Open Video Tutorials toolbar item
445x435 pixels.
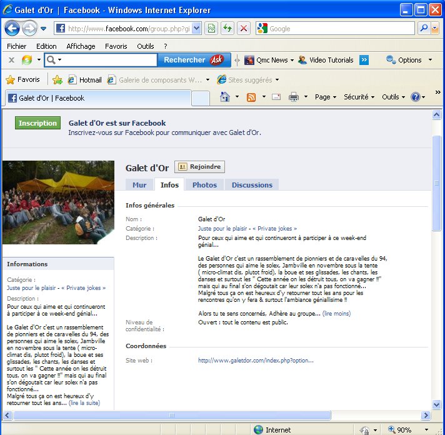coord(326,60)
